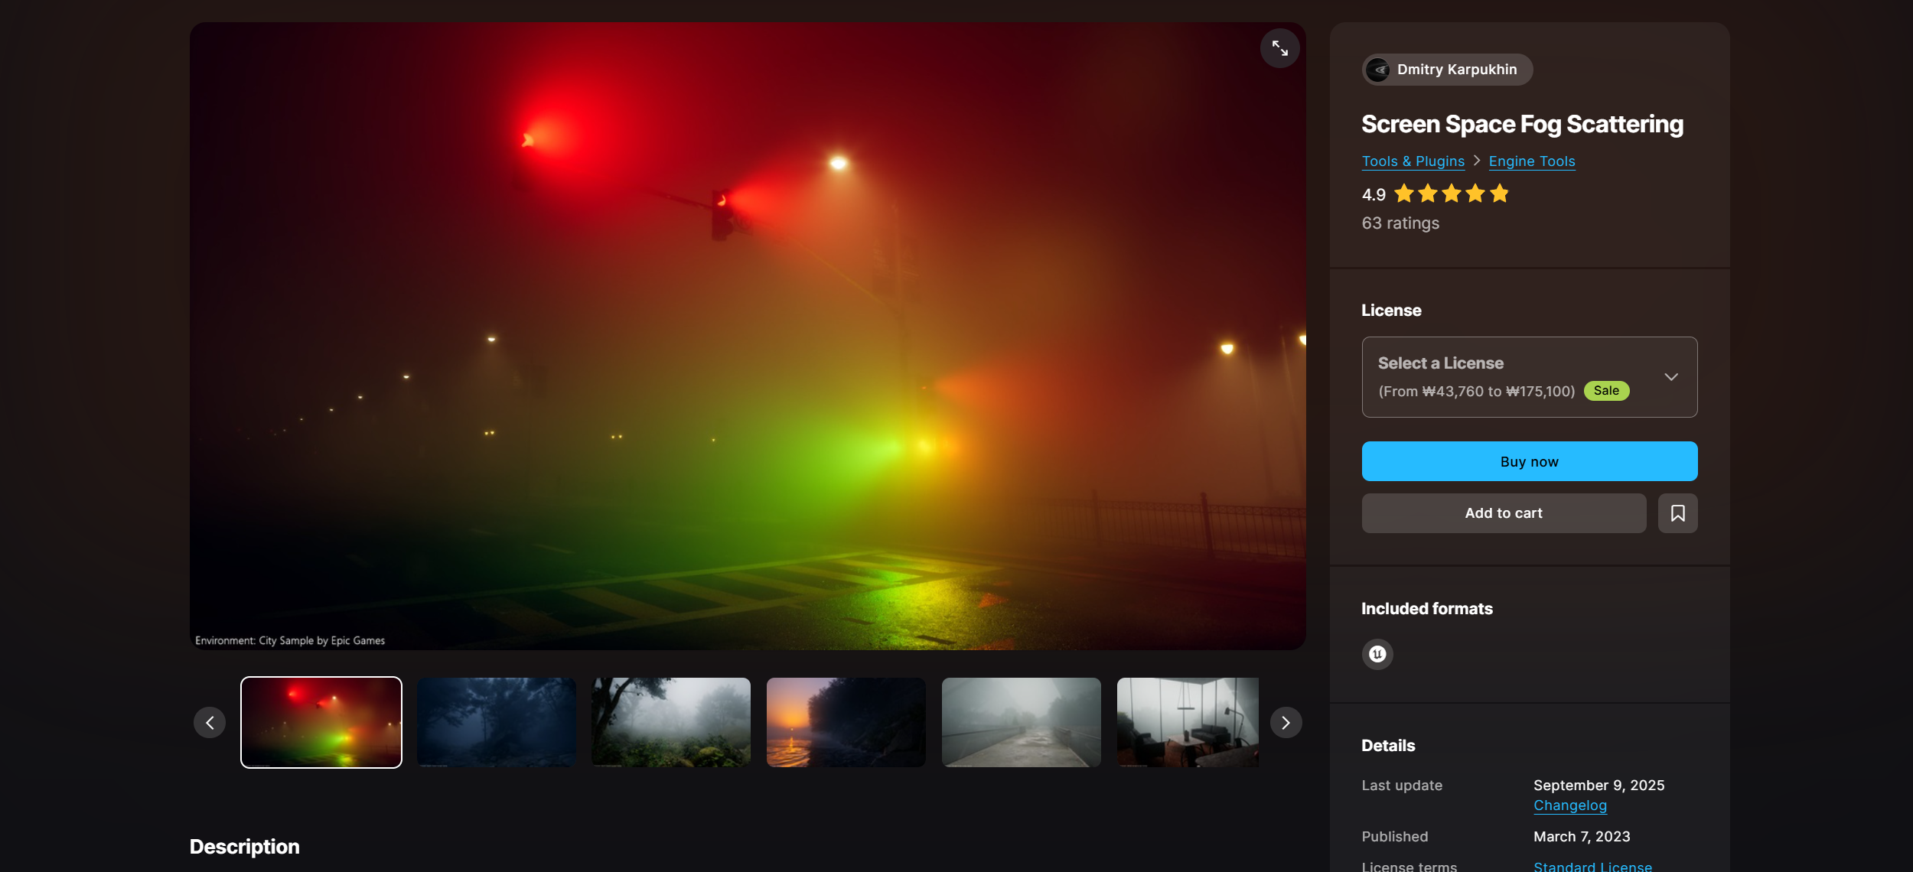Click the next thumbnail arrow
This screenshot has height=872, width=1913.
tap(1285, 722)
